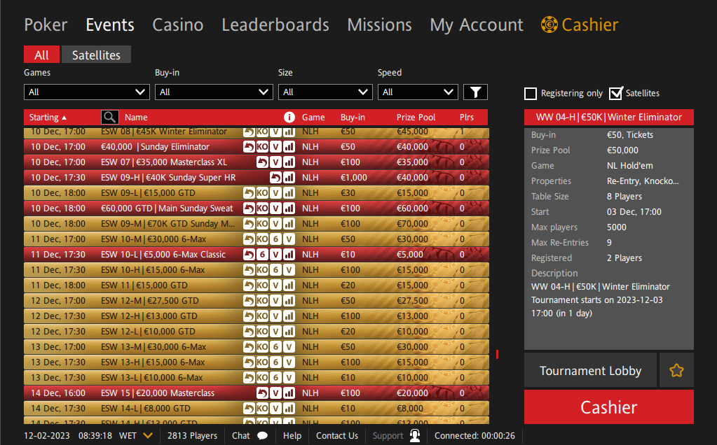Screen dimensions: 717x445
Task: Click the funnel filter icon
Action: pos(475,92)
